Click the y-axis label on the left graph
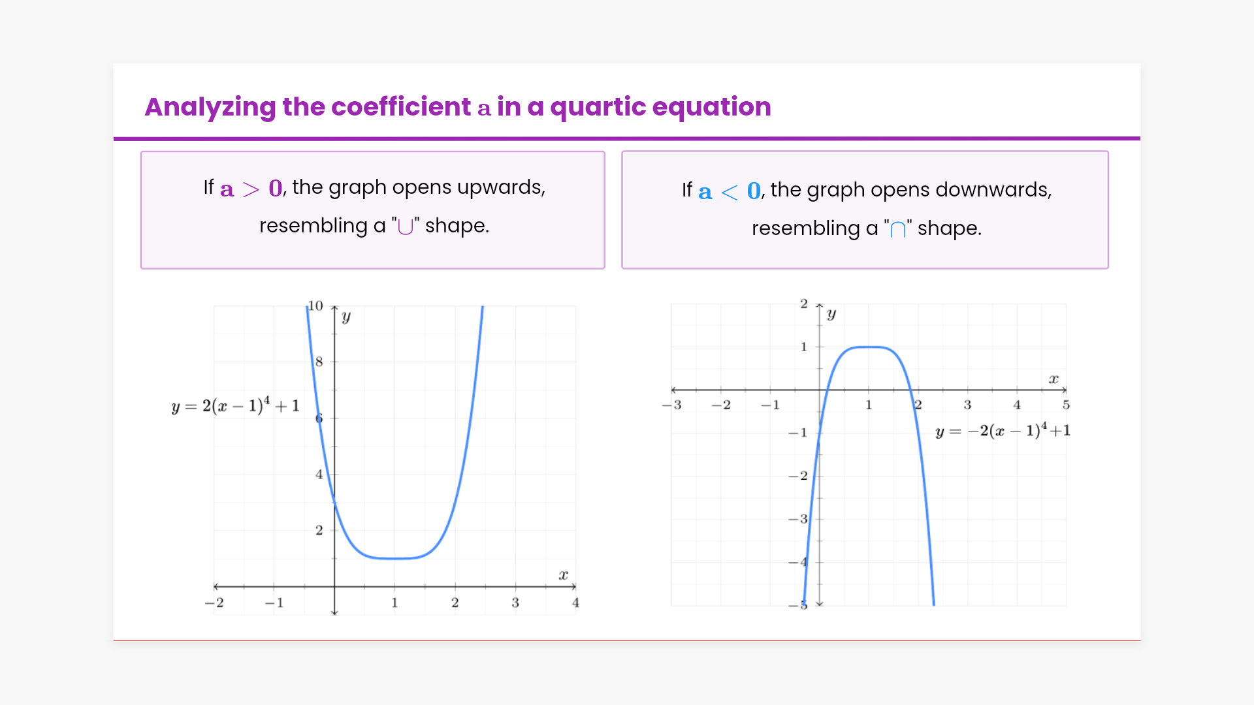 point(346,317)
